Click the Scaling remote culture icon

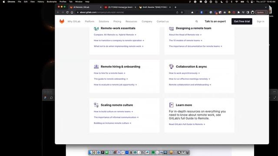[96, 105]
